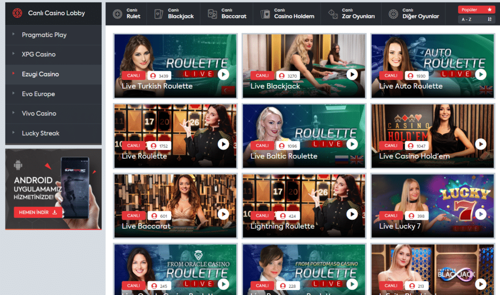Select Ezugi Casino in sidebar
The width and height of the screenshot is (500, 295).
pyautogui.click(x=54, y=74)
